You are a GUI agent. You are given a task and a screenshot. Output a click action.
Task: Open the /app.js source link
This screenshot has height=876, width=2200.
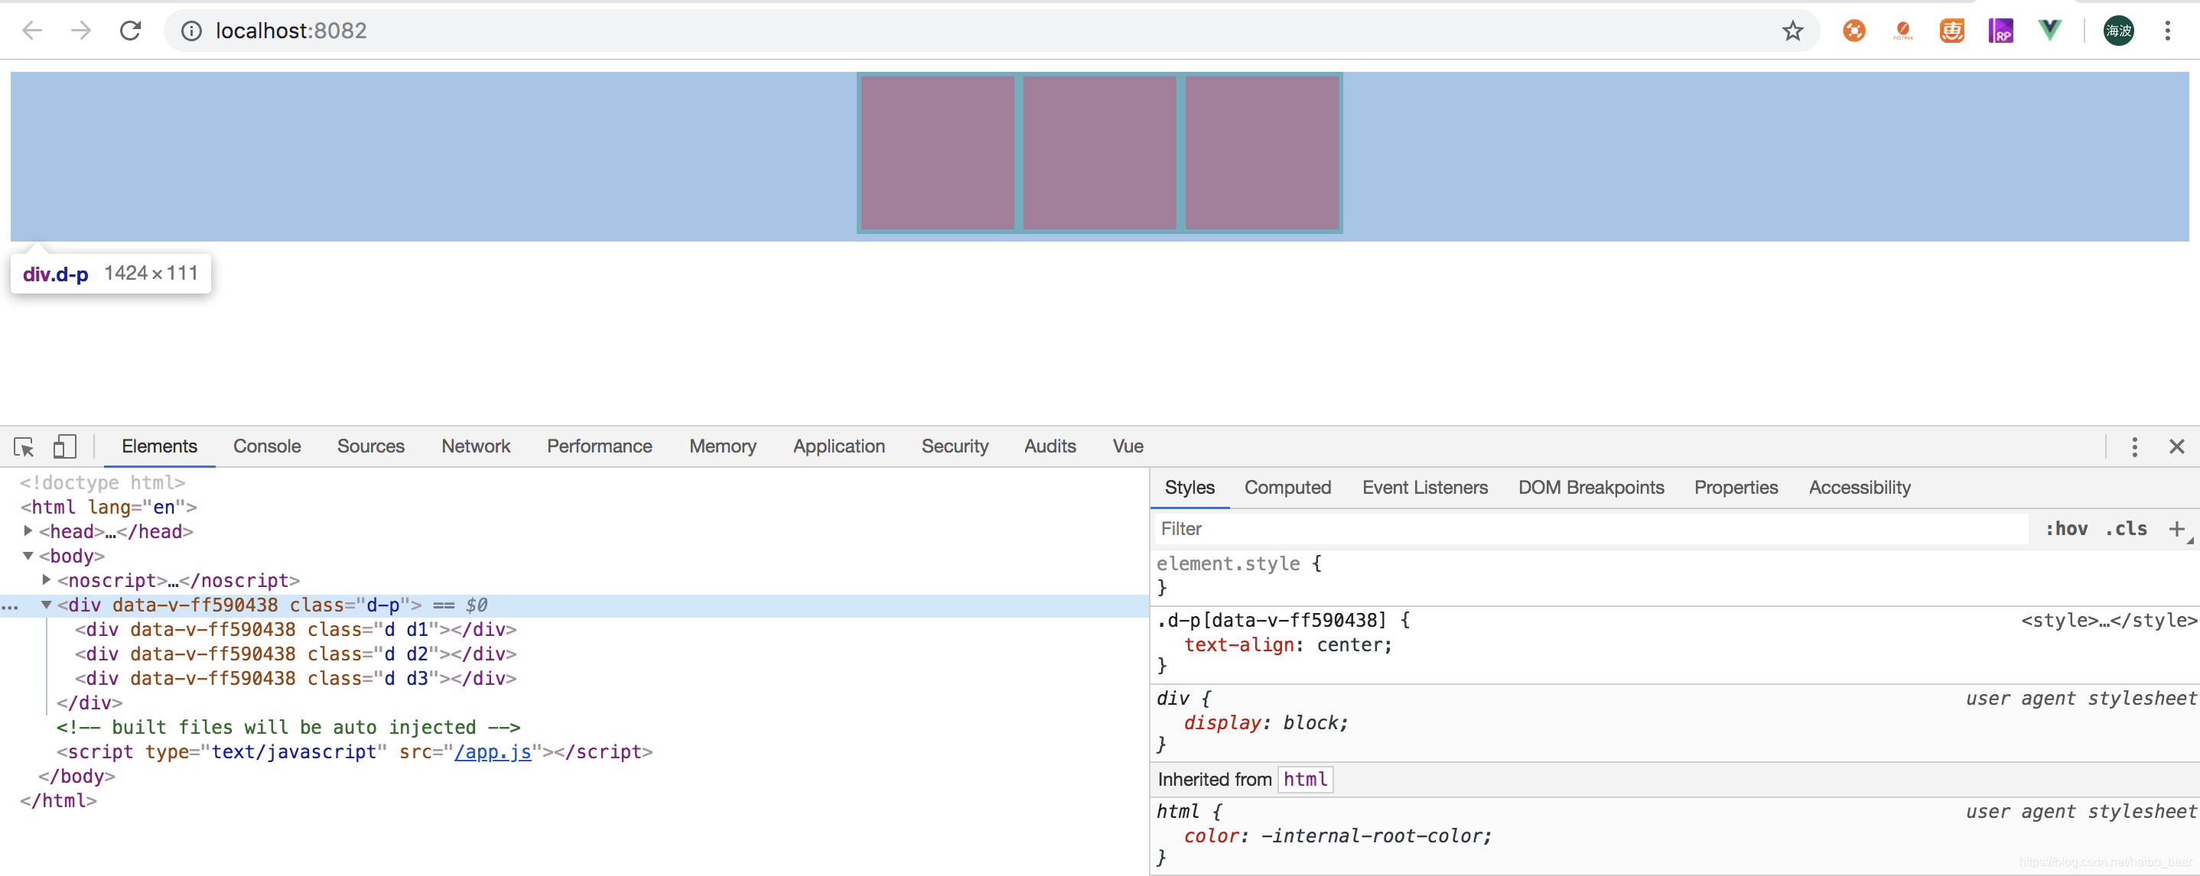(492, 752)
